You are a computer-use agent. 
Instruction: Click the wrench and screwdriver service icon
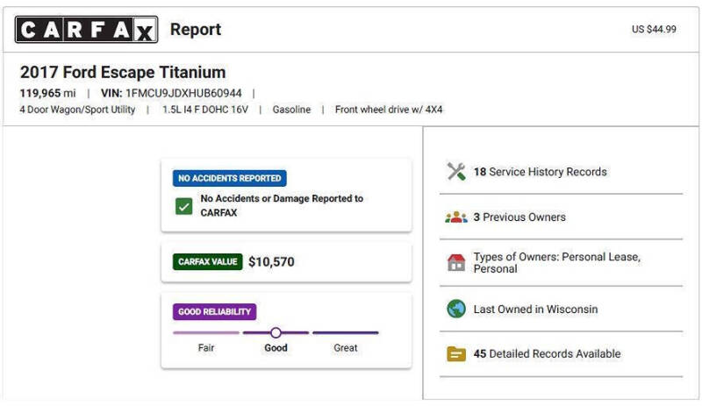click(x=456, y=172)
